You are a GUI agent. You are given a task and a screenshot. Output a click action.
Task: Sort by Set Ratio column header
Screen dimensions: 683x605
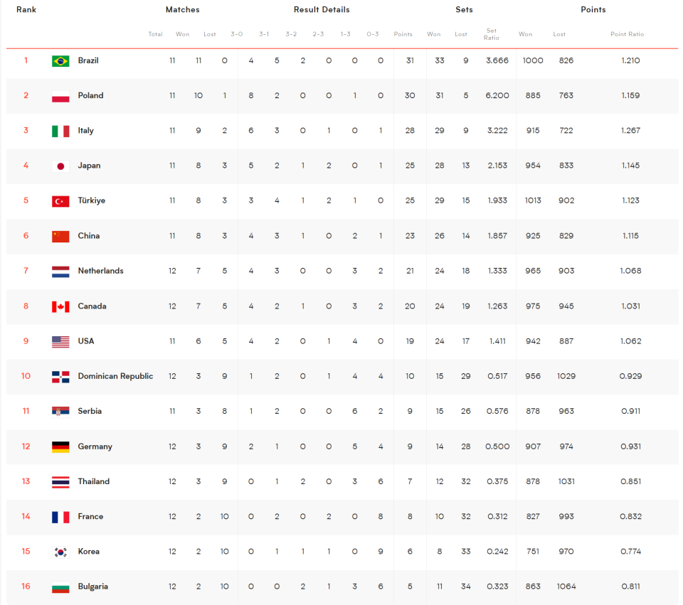[x=492, y=34]
